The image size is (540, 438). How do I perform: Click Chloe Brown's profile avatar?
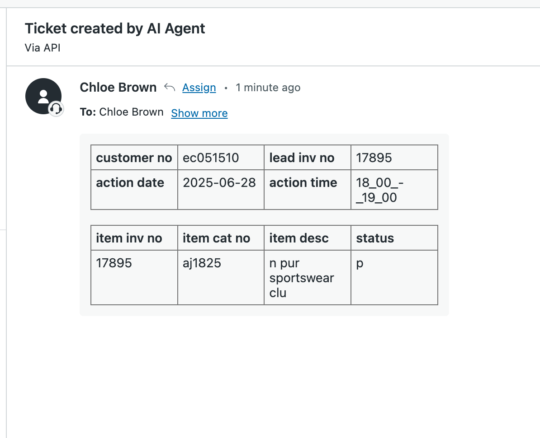pos(43,96)
